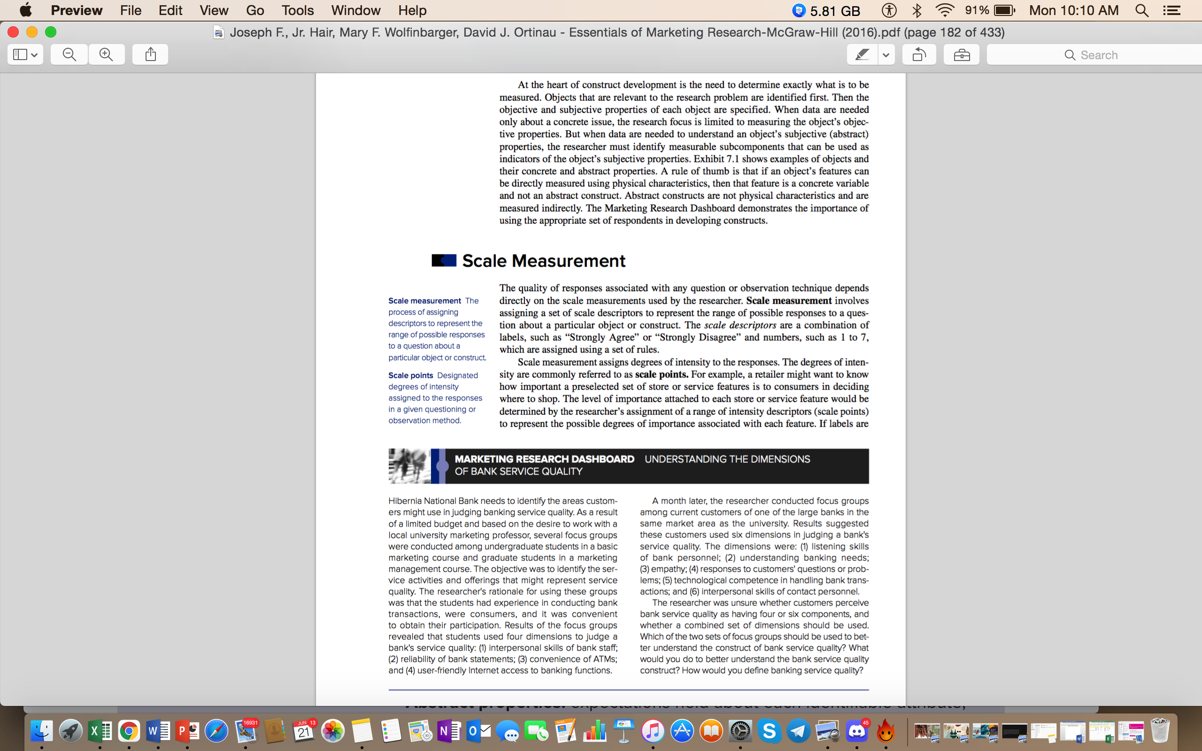Open Outlook from the Dock
1202x751 pixels.
[479, 731]
